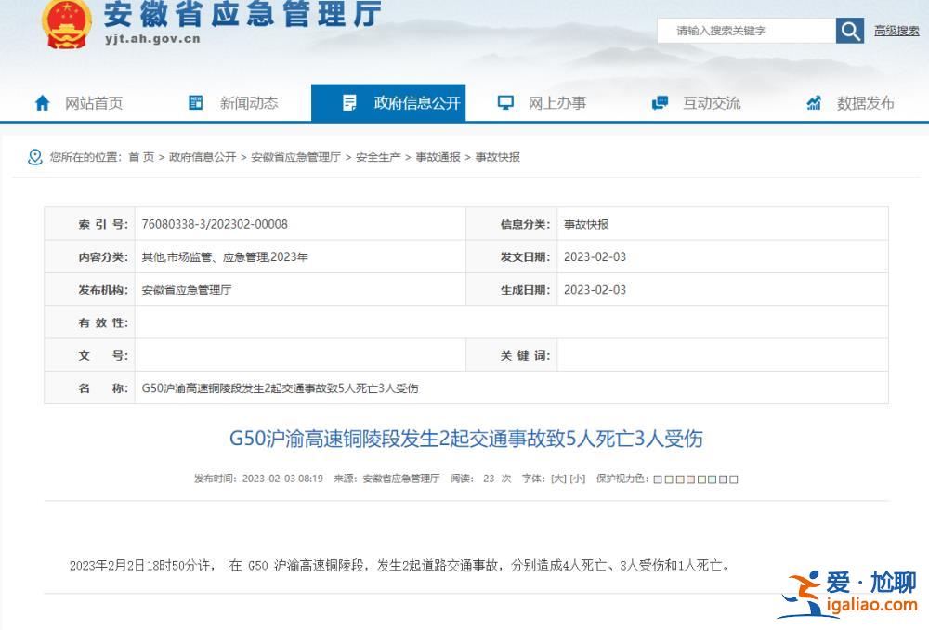Viewport: 929px width, 630px height.
Task: Click the national emblem logo in header
Action: click(x=67, y=25)
